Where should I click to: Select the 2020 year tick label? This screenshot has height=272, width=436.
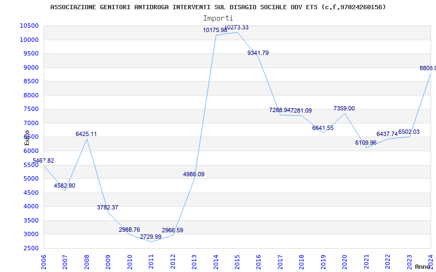pos(345,262)
